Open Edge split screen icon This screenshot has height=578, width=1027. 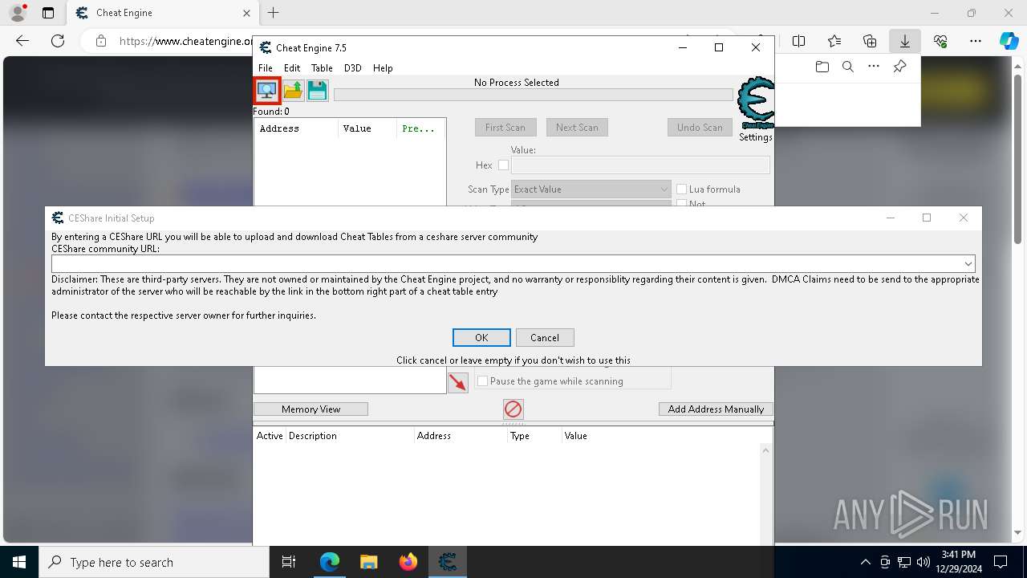(x=799, y=41)
